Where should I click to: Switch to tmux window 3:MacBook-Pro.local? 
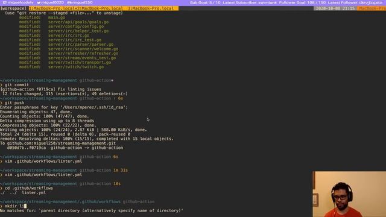(x=150, y=8)
